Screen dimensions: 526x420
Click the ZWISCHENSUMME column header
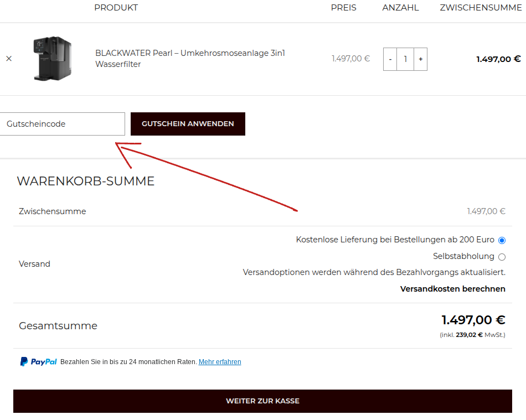pos(481,8)
